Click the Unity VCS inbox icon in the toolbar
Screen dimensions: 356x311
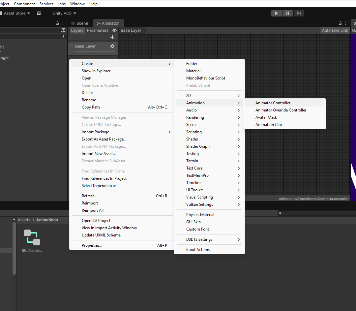coord(39,13)
